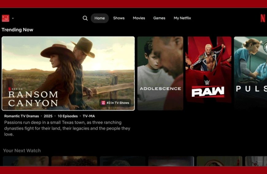Click the WWE logo on Raw card
Screen dimensions: 267x174
point(207,82)
